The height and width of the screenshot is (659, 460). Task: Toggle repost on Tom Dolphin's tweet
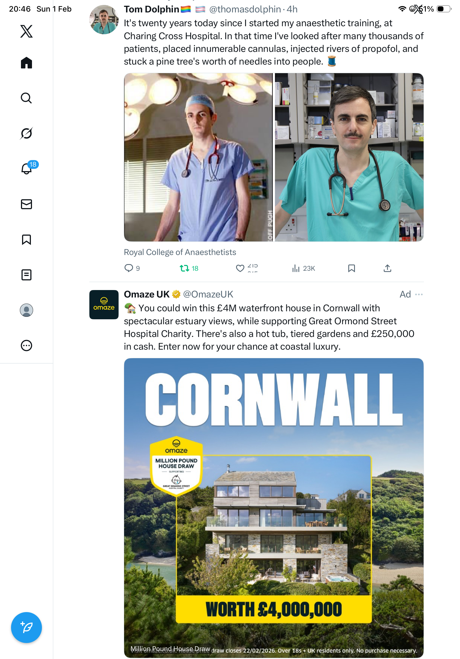coord(184,268)
